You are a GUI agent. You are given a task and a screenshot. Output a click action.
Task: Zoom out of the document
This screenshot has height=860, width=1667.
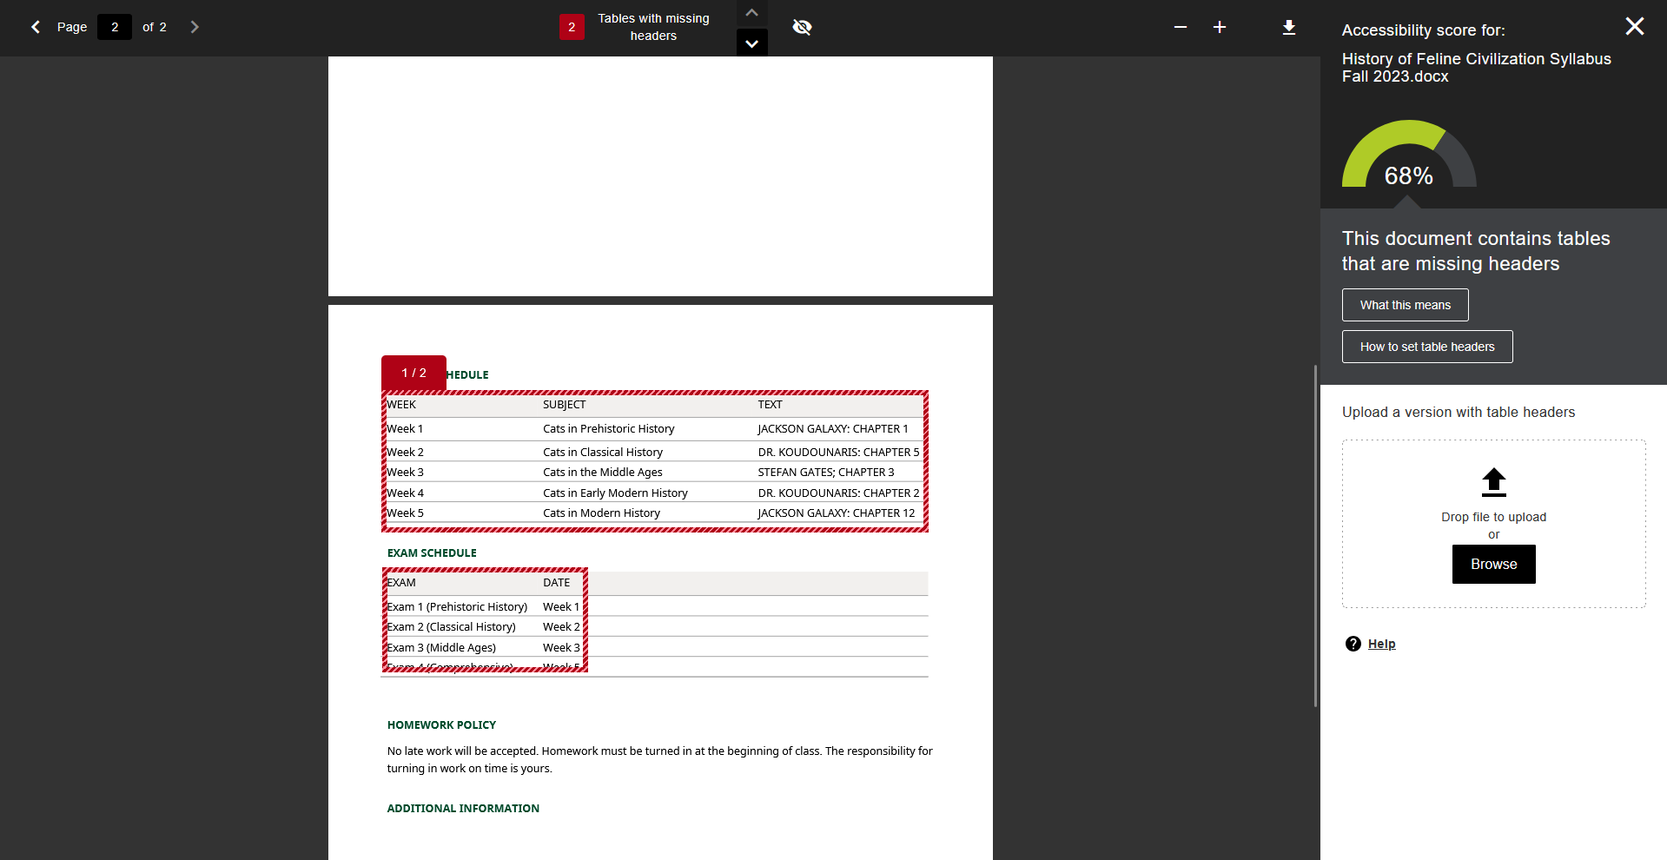pyautogui.click(x=1180, y=27)
